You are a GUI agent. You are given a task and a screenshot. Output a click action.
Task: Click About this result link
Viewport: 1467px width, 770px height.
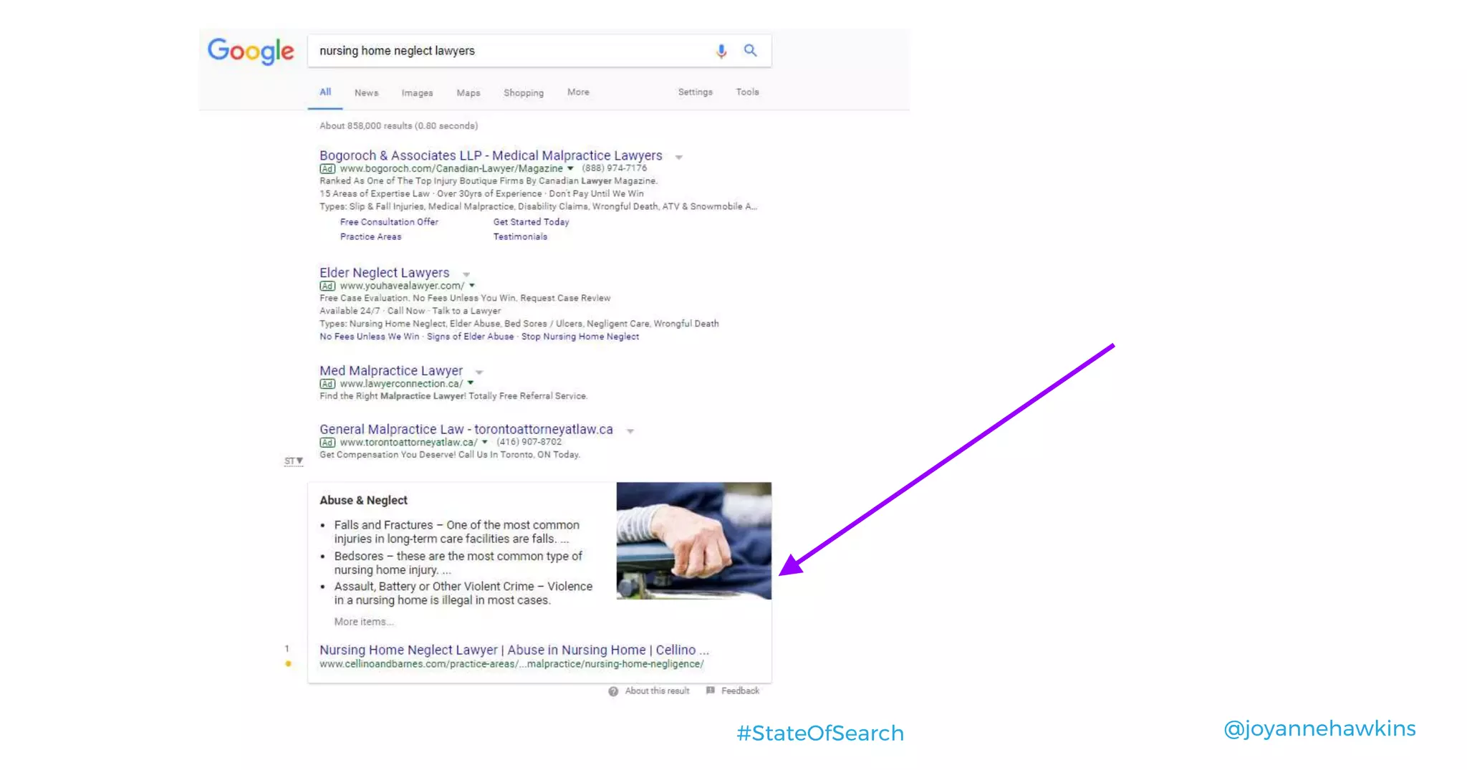click(x=657, y=691)
